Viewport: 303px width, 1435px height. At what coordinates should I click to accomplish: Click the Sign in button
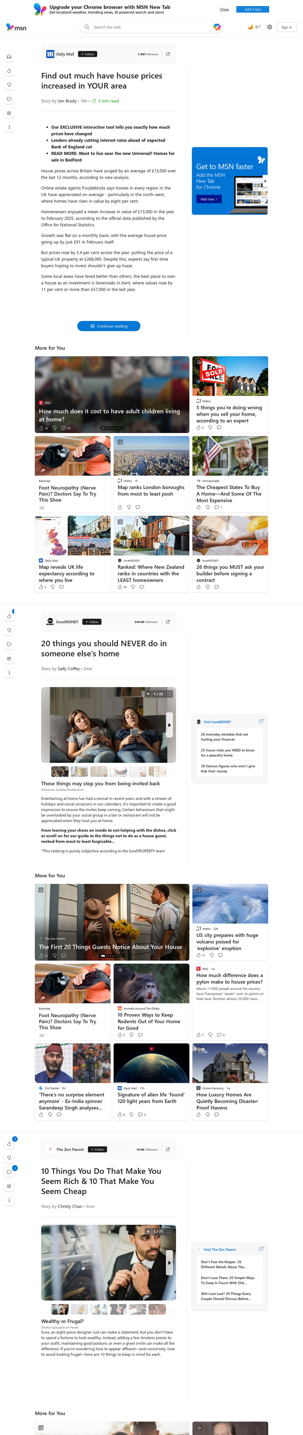pyautogui.click(x=286, y=27)
